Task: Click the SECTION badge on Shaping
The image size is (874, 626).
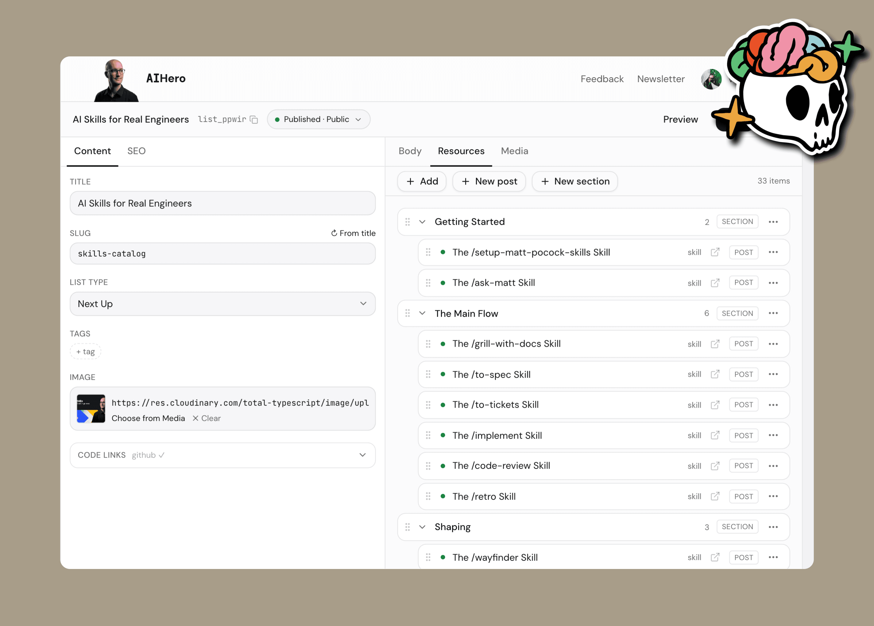Action: (737, 527)
